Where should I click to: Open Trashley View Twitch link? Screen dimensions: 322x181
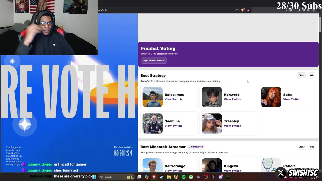coord(232,126)
